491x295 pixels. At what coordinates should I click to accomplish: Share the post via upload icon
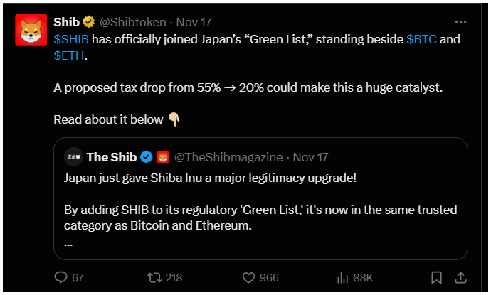[x=460, y=277]
